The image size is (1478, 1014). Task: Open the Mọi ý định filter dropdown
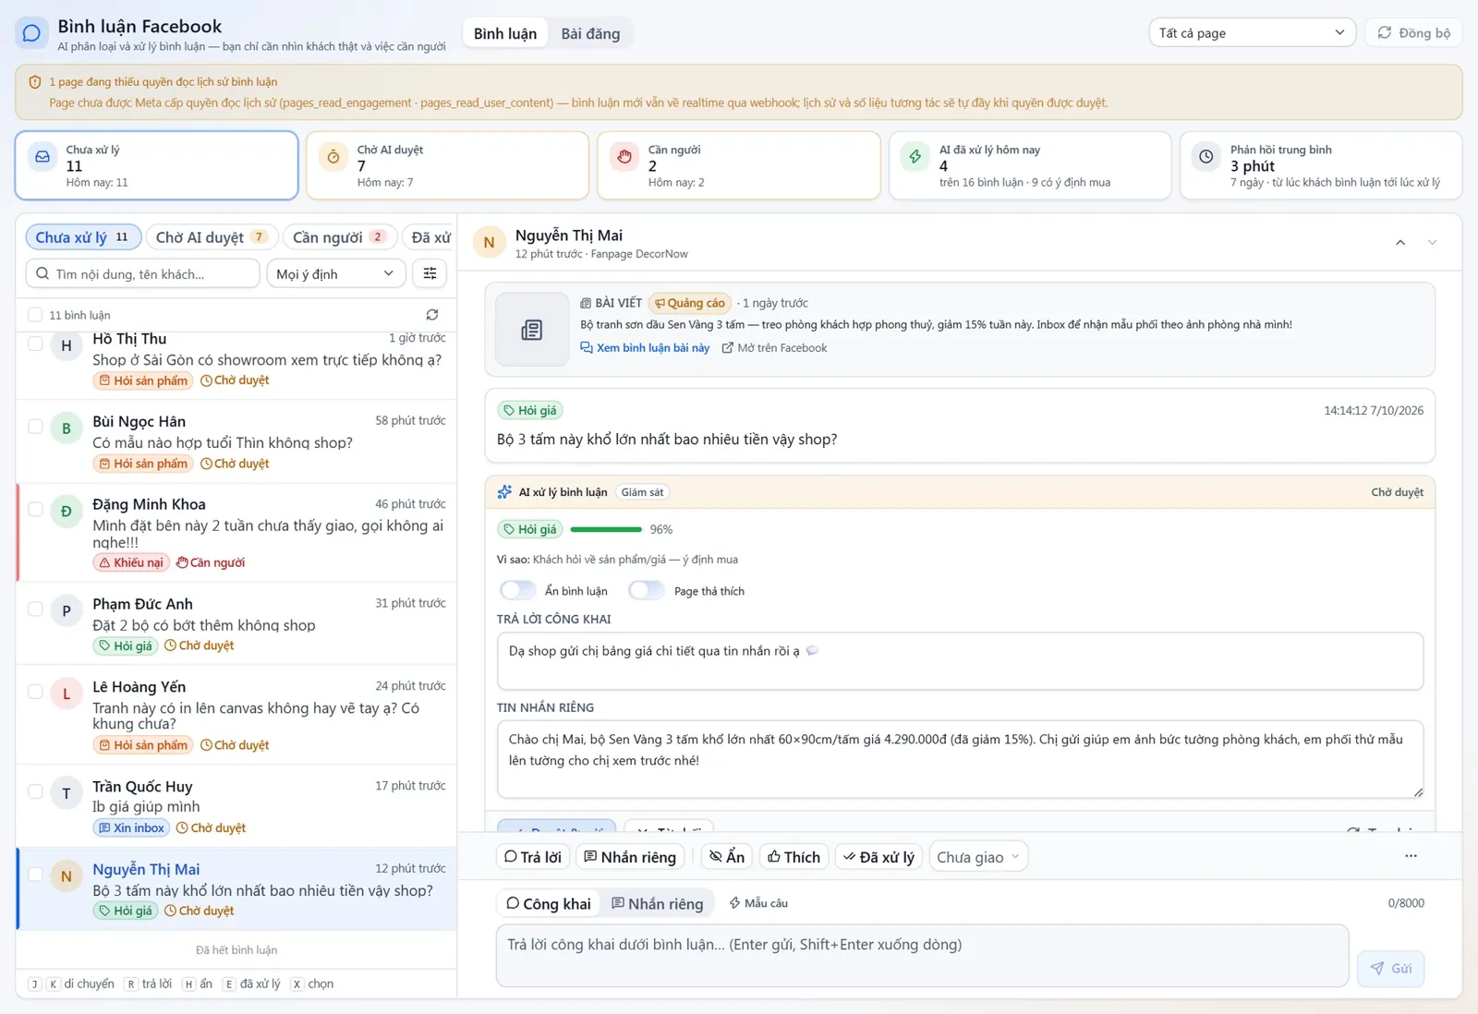[x=335, y=273]
